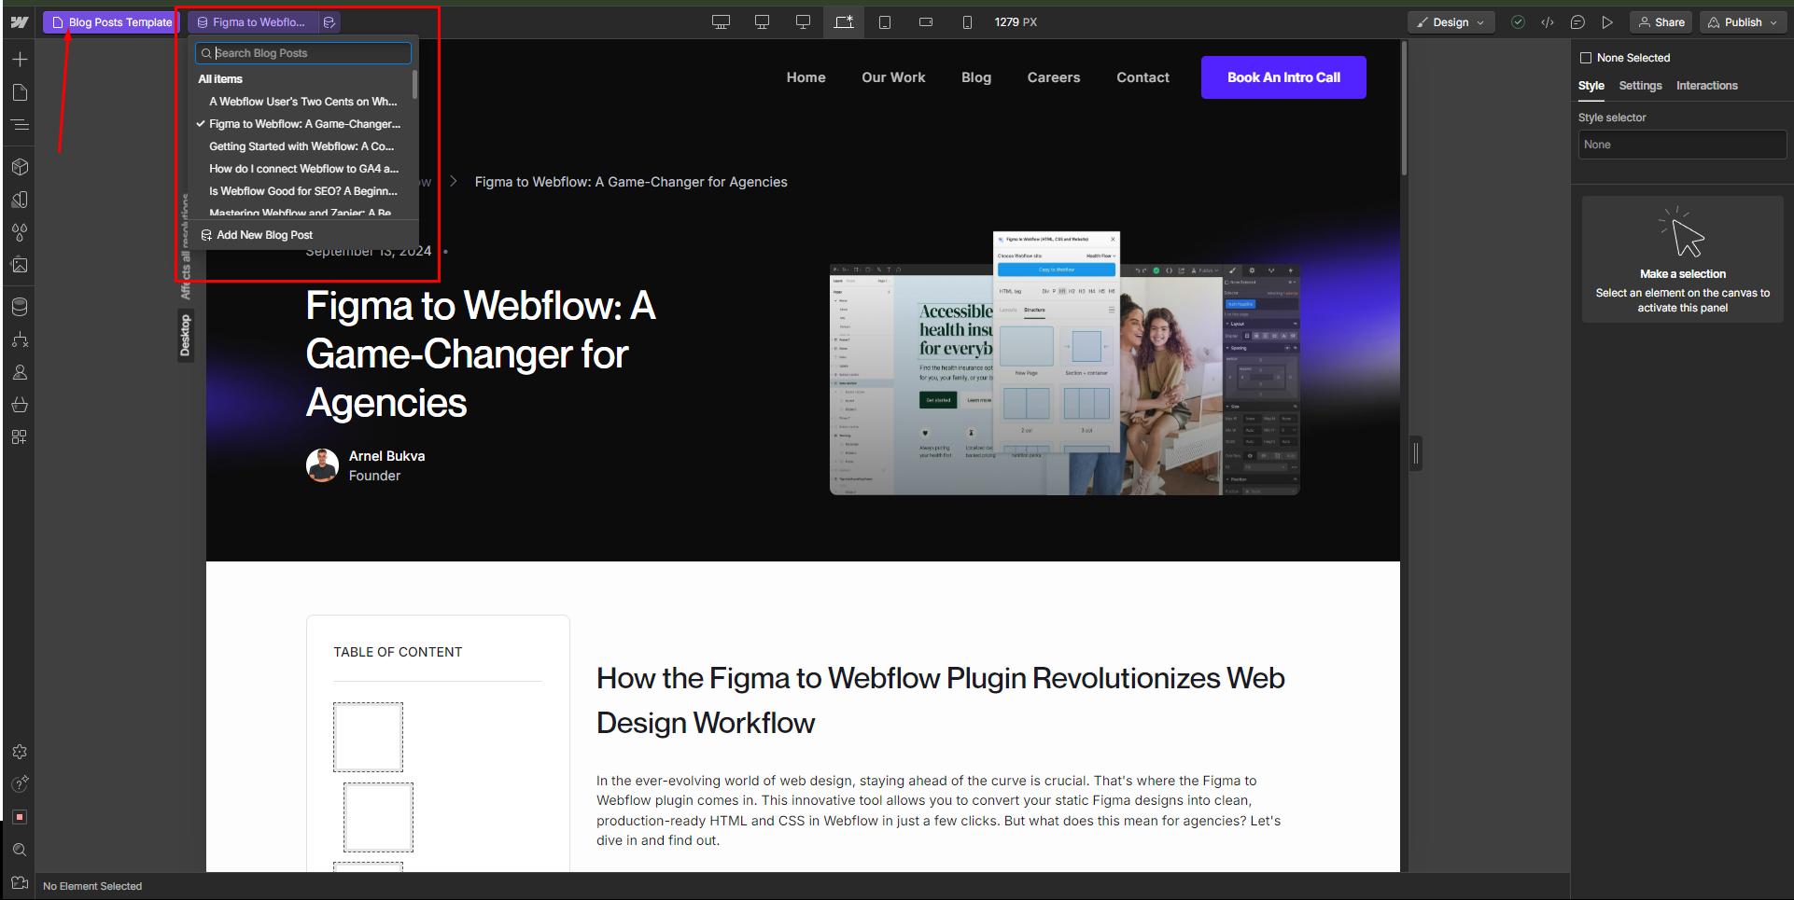Select 'Is Webflow Good for SEO? A Beginn...' item

(302, 191)
